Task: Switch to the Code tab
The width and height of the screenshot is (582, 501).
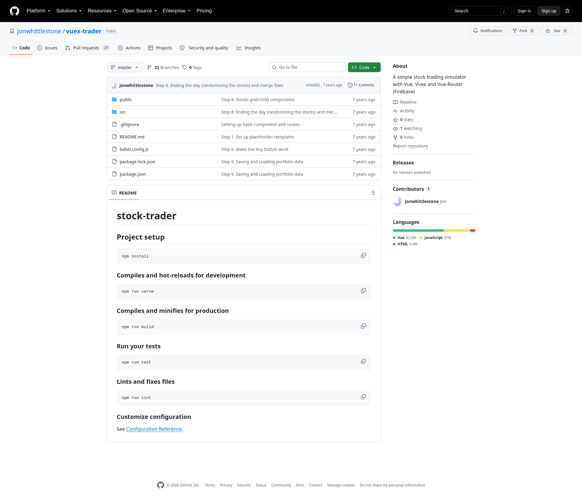Action: click(x=21, y=48)
